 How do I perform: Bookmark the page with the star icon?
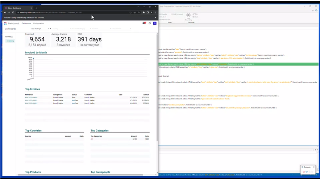point(138,12)
